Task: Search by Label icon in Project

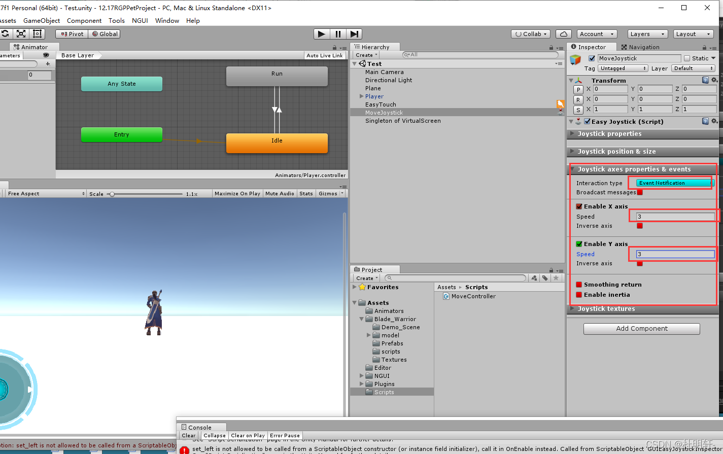Action: pos(544,278)
